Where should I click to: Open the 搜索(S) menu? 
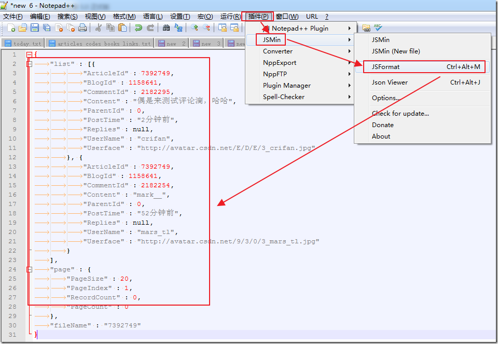point(67,17)
